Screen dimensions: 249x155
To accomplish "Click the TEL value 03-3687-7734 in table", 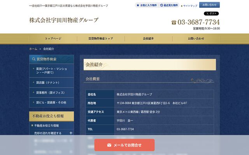I will tap(125, 129).
